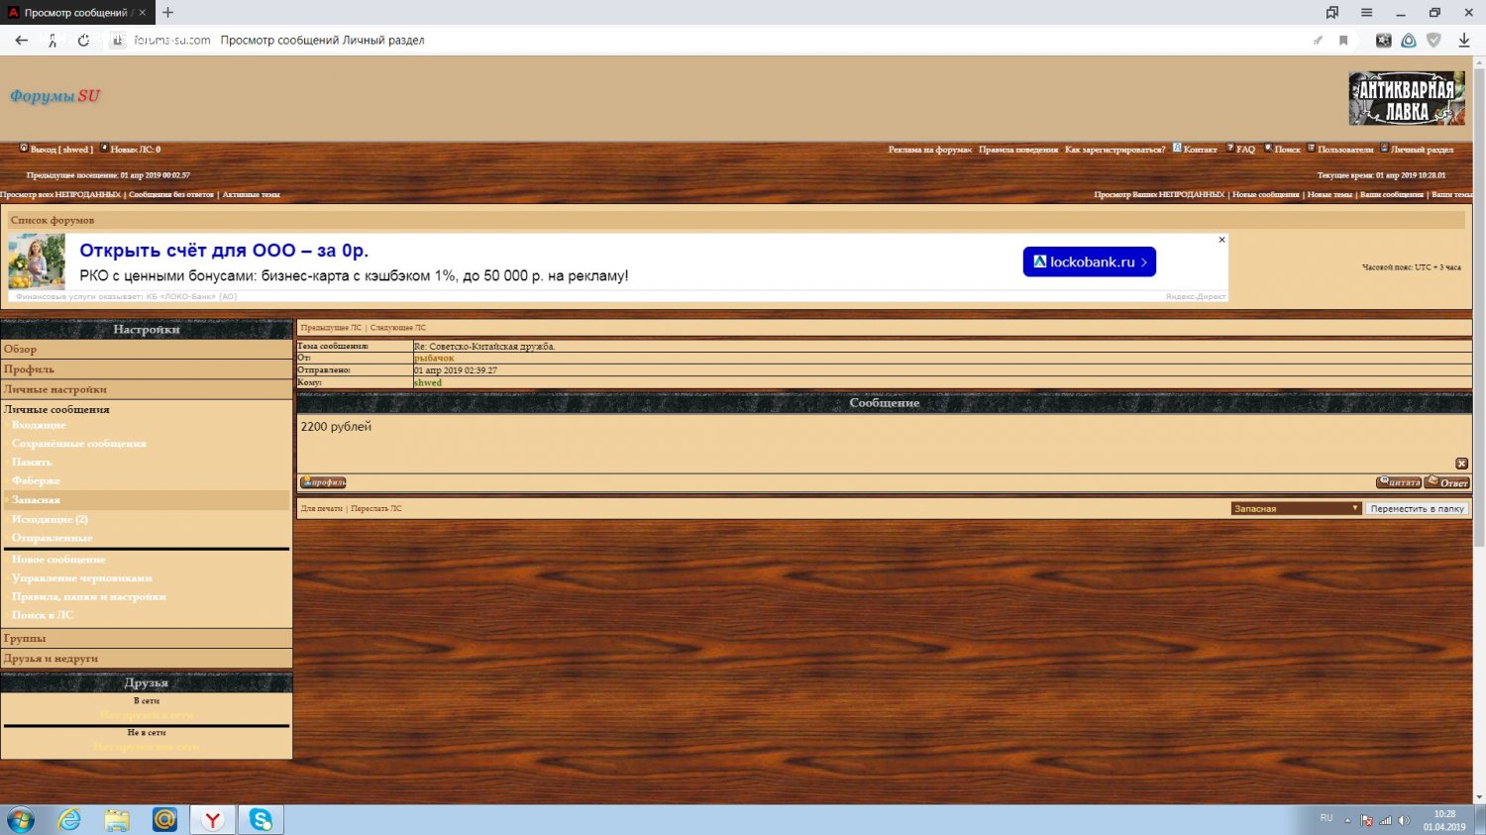Click the Следующее ЛС link
This screenshot has width=1486, height=835.
[398, 328]
